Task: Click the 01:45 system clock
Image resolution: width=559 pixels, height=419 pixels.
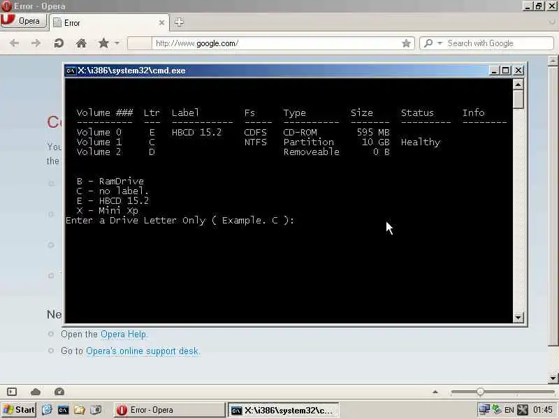Action: [x=543, y=410]
